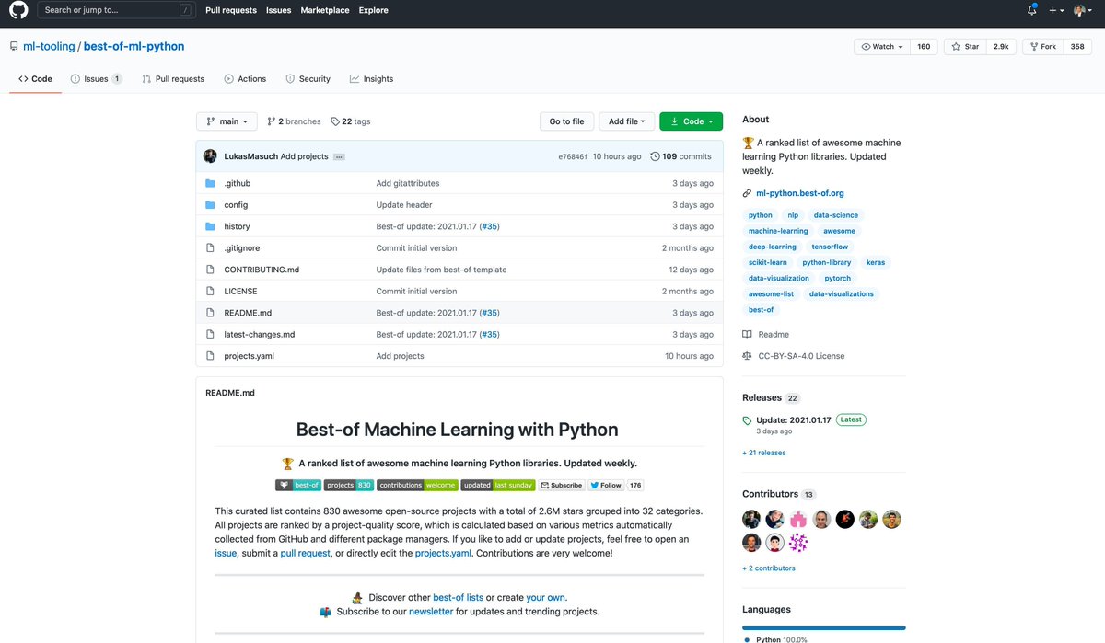The height and width of the screenshot is (643, 1105).
Task: Open Update: 2021.01.17 latest release
Action: pyautogui.click(x=794, y=419)
